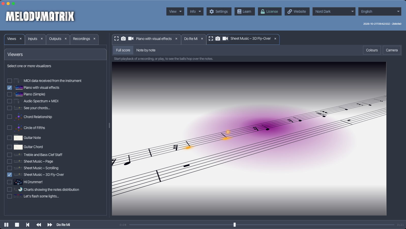Enable the Circle of Fifths visualizer

[9, 128]
